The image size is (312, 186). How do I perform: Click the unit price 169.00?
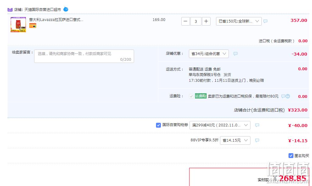point(159,20)
